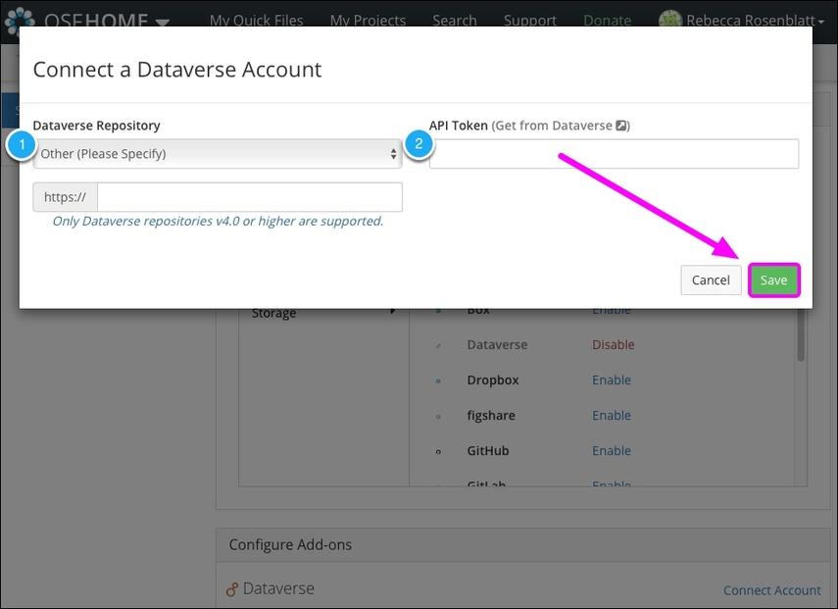Click the Dataverse add-on row icon

point(438,345)
